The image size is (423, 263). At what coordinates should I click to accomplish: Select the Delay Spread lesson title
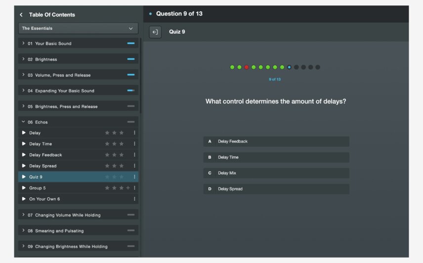tap(43, 166)
